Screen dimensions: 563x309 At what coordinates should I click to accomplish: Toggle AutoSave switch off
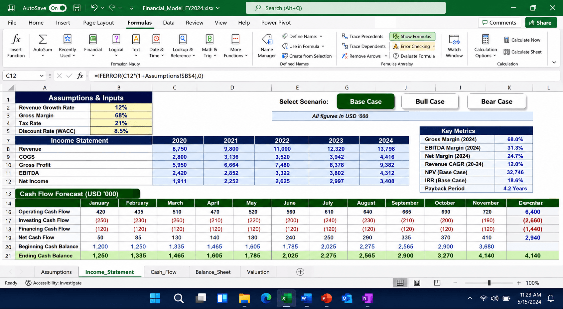(x=58, y=8)
